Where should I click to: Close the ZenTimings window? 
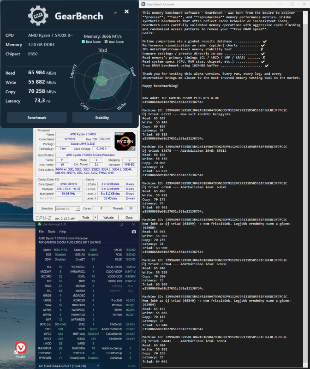[x=133, y=224]
